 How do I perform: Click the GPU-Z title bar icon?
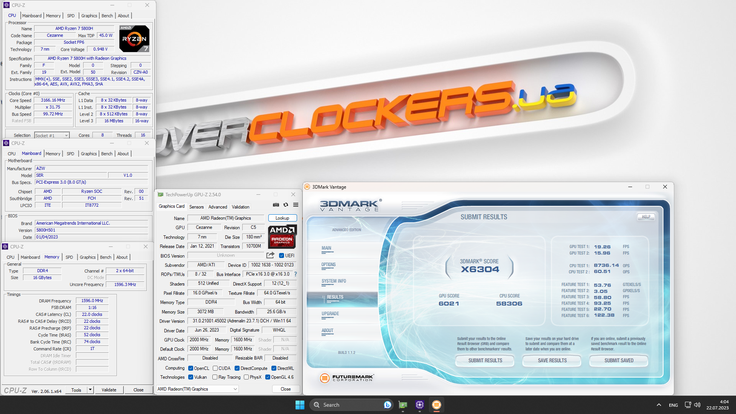coord(161,195)
